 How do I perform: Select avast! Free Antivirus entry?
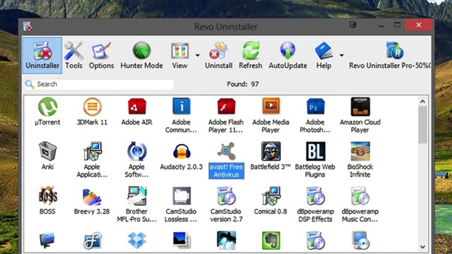pyautogui.click(x=226, y=160)
